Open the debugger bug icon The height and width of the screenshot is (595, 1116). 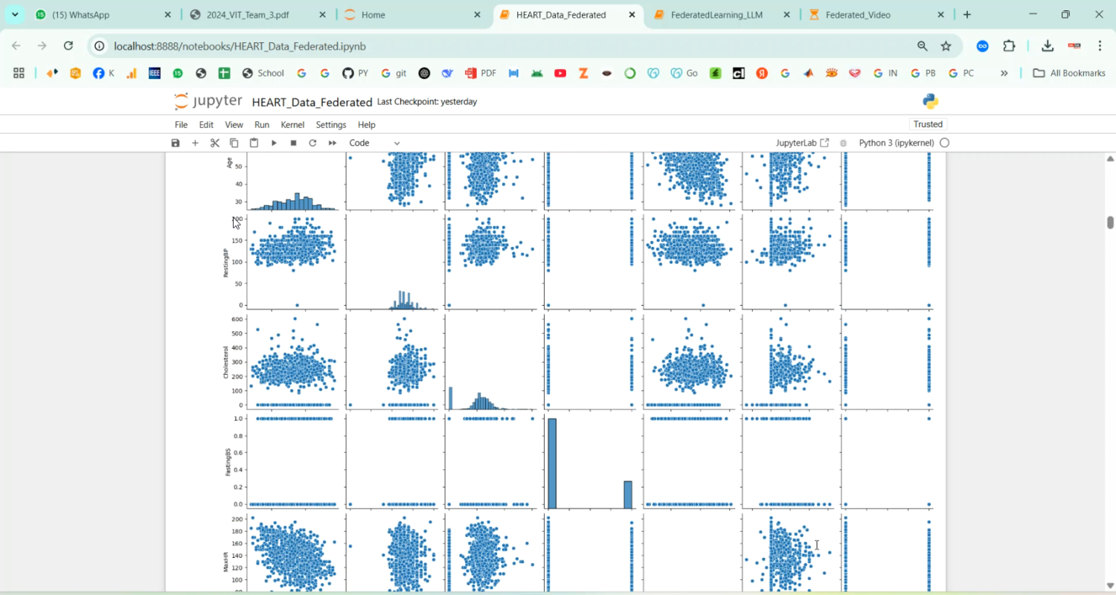[x=844, y=143]
